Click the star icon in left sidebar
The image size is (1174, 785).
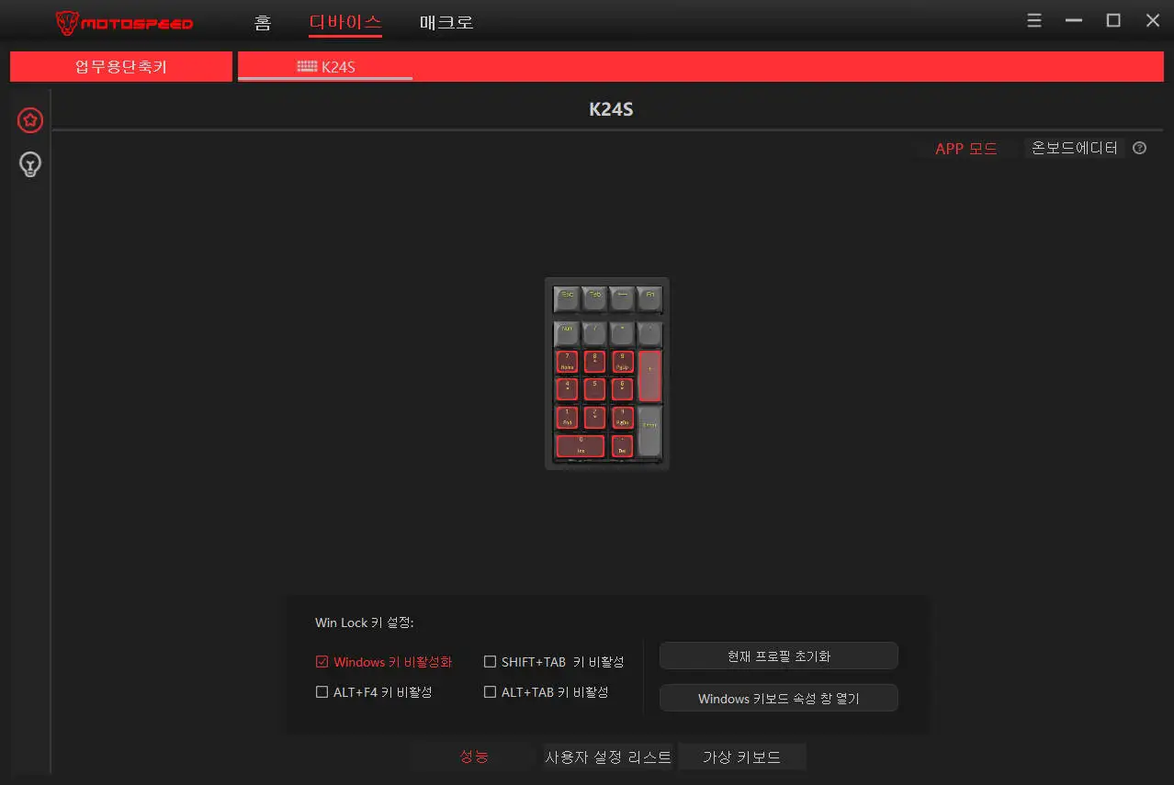pos(30,119)
